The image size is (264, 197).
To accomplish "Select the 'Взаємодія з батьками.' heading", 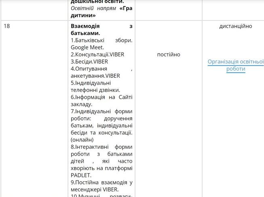I will coord(101,29).
